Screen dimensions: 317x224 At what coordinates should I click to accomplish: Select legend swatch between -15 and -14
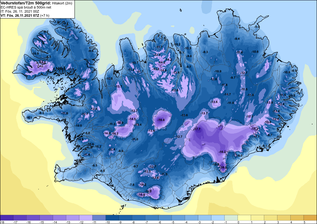[x=46, y=218]
